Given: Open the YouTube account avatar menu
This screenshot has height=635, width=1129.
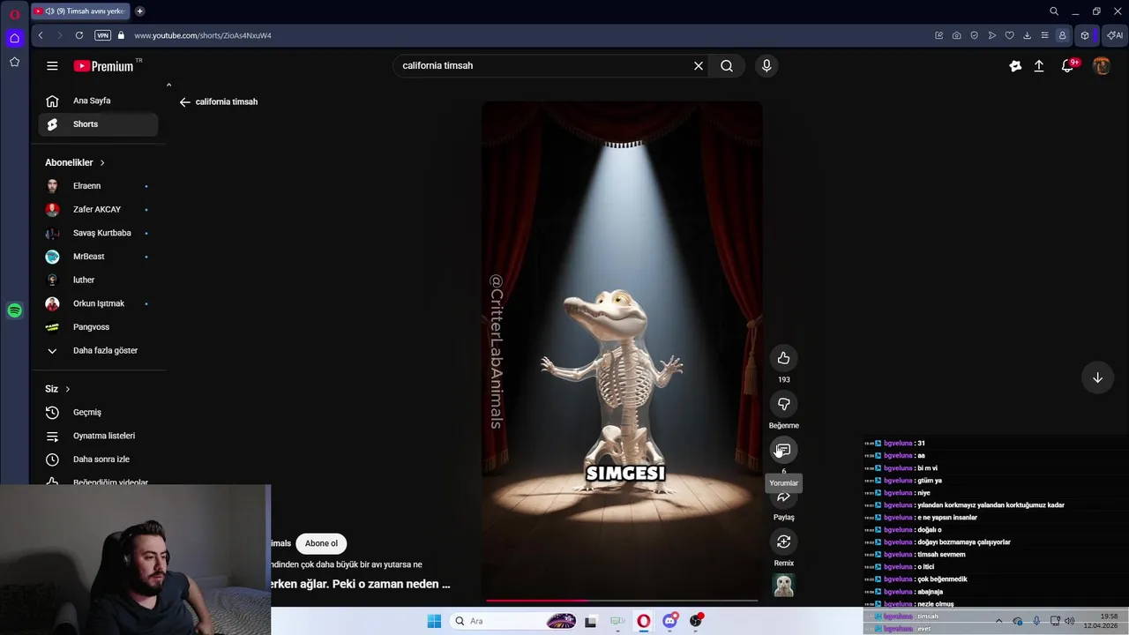Looking at the screenshot, I should pos(1102,65).
